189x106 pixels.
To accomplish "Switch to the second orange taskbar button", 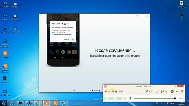I will [55, 103].
